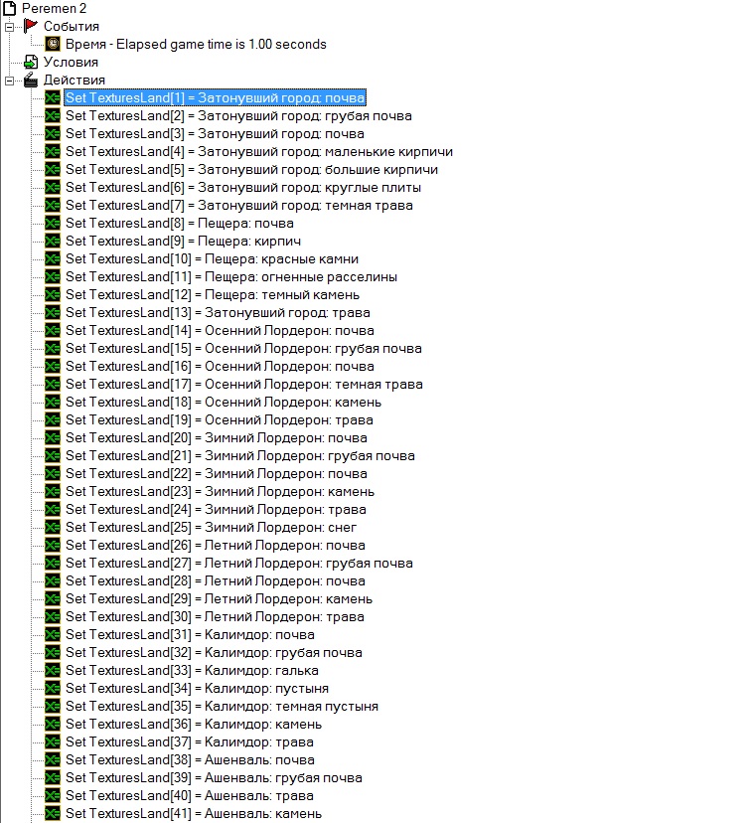The height and width of the screenshot is (823, 752).
Task: Click the variable icon of TexturesLand[23] action
Action: (53, 491)
